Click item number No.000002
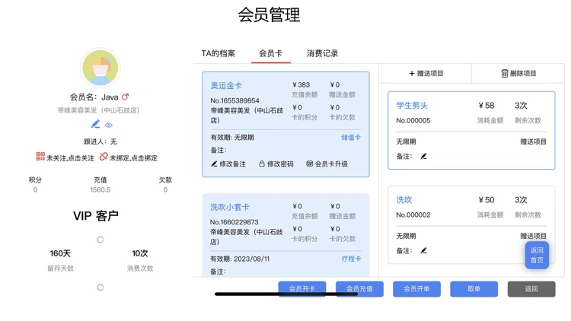Screen dimensions: 571x321 [413, 215]
